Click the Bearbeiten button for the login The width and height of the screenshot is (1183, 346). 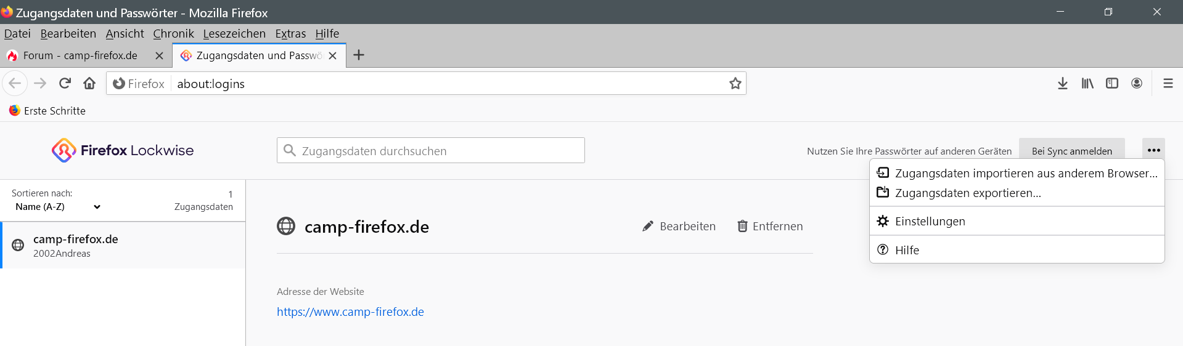tap(679, 227)
